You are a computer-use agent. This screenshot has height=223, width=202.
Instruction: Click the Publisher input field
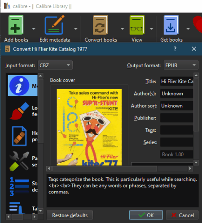pos(177,118)
